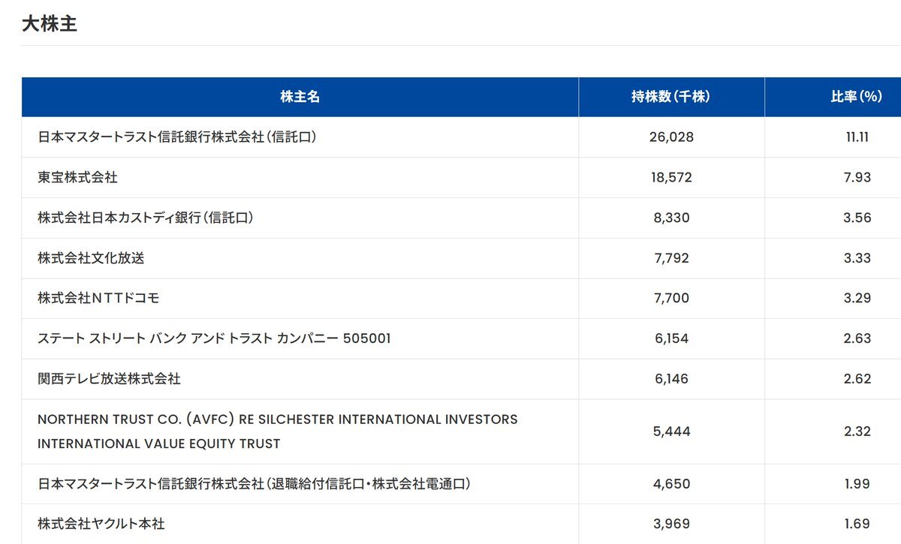
Task: Select the 退職給付信託口・株式会社電通口 shareholder entry
Action: (x=255, y=484)
